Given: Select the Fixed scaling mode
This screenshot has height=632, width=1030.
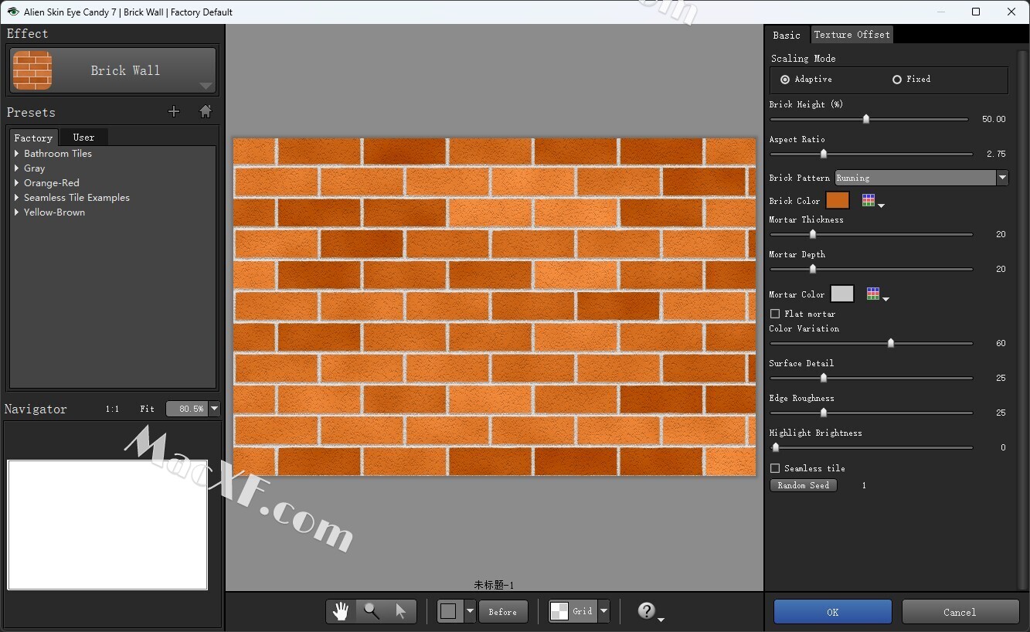Looking at the screenshot, I should tap(897, 80).
